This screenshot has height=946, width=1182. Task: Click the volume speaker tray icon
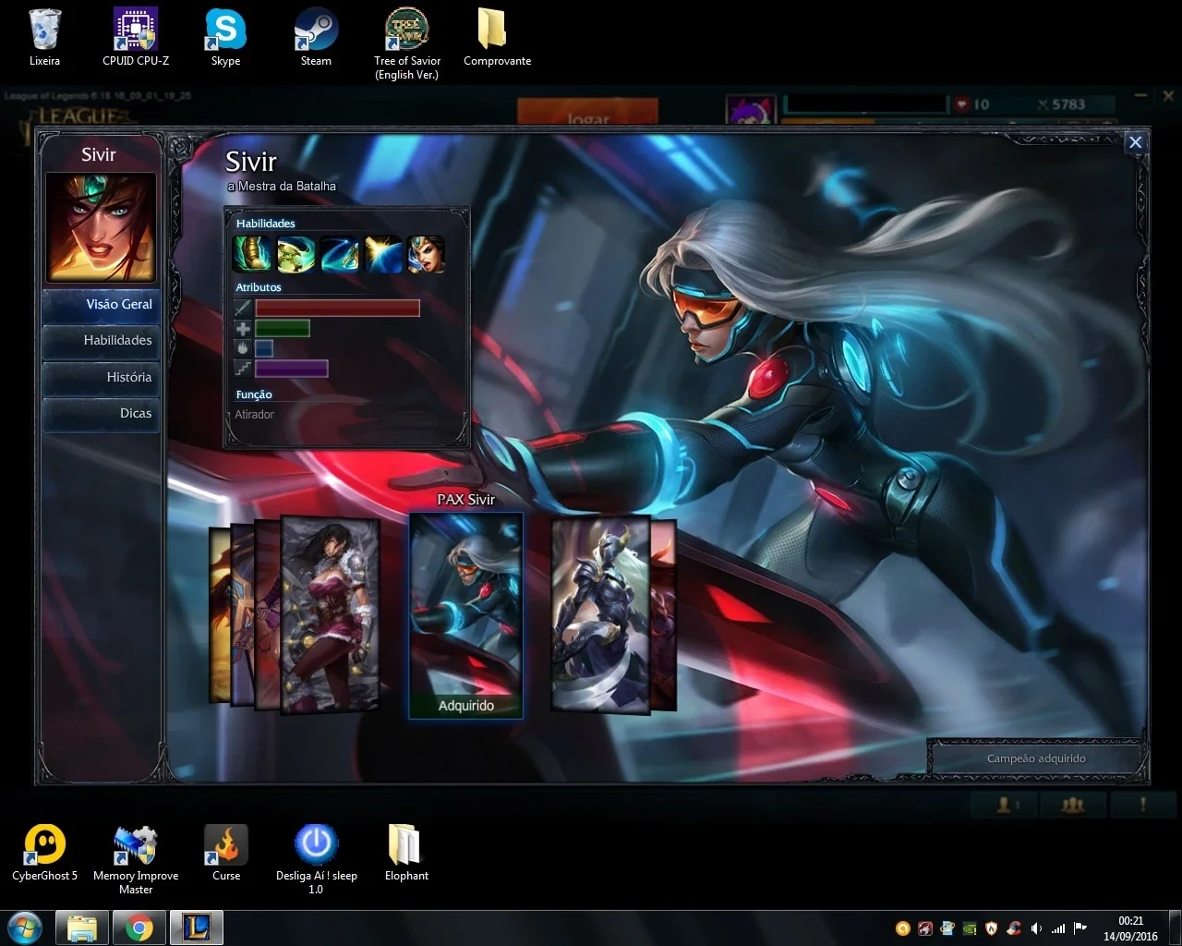click(x=1036, y=928)
